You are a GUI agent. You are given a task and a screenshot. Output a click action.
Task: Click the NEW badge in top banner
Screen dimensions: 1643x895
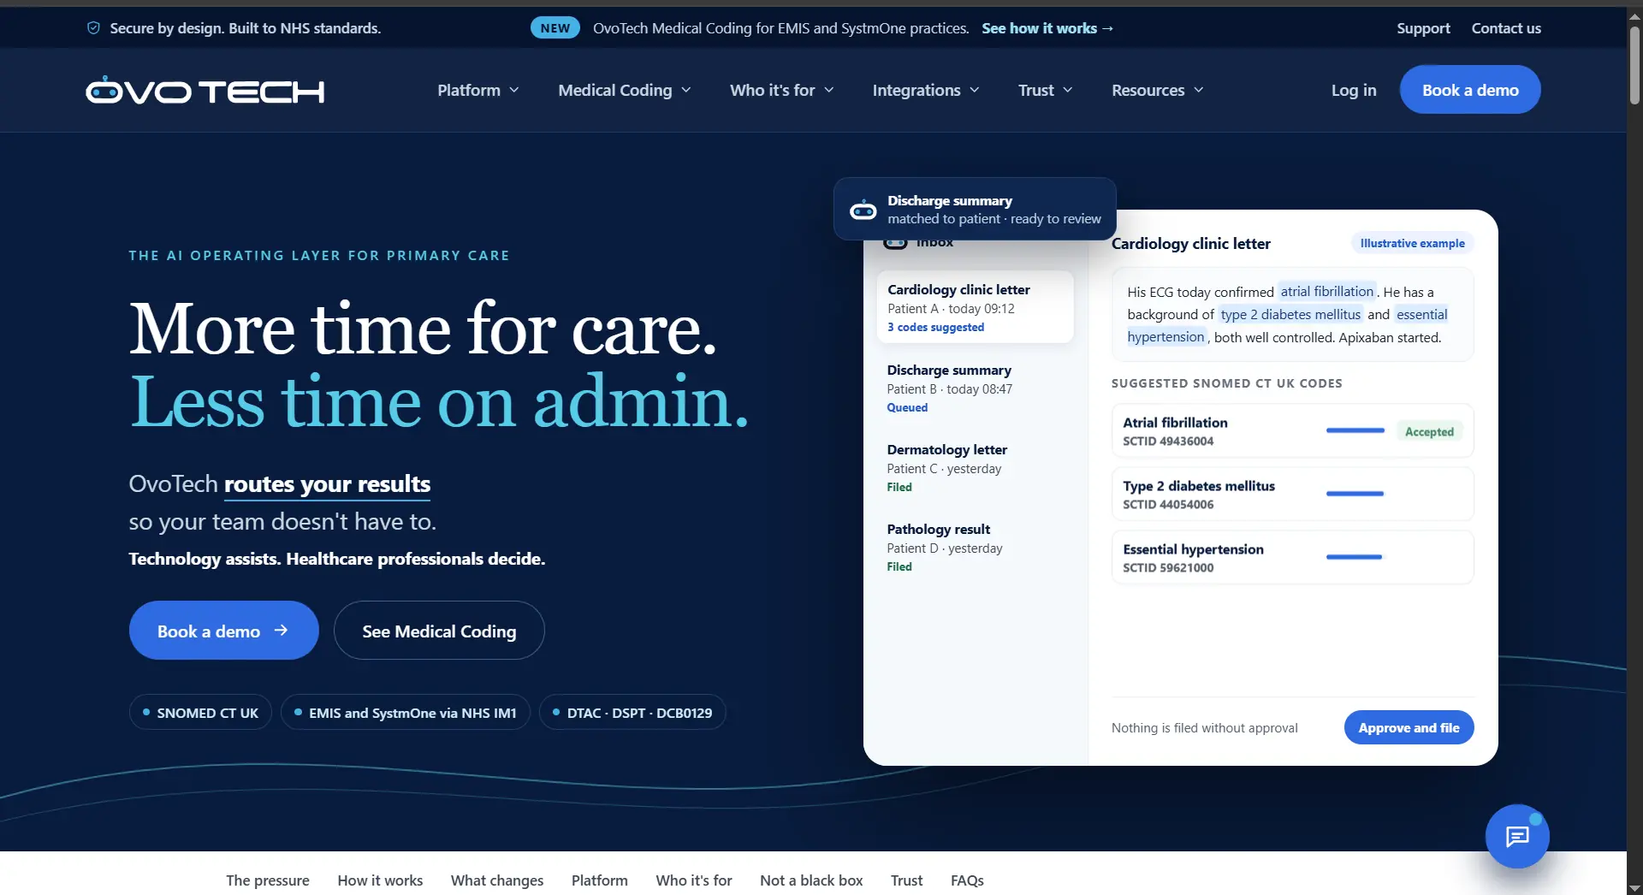point(555,28)
